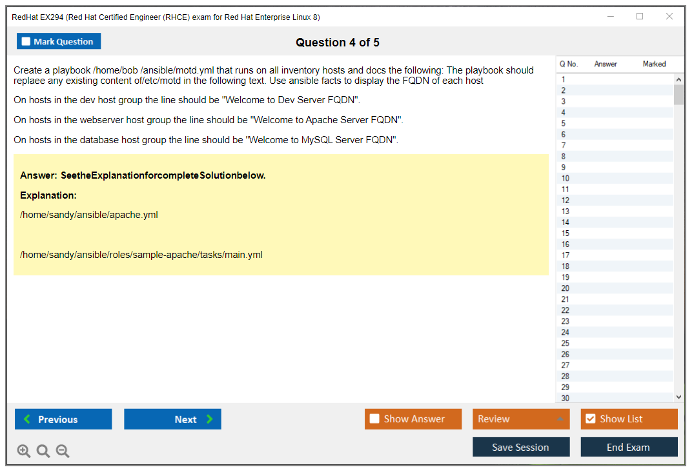Viewport: 694px width, 474px height.
Task: Tick the Mark Question checkbox
Action: (x=26, y=41)
